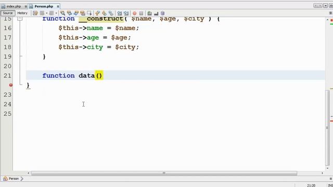333x187 pixels.
Task: Click Shift Line Right icon
Action: [126, 13]
